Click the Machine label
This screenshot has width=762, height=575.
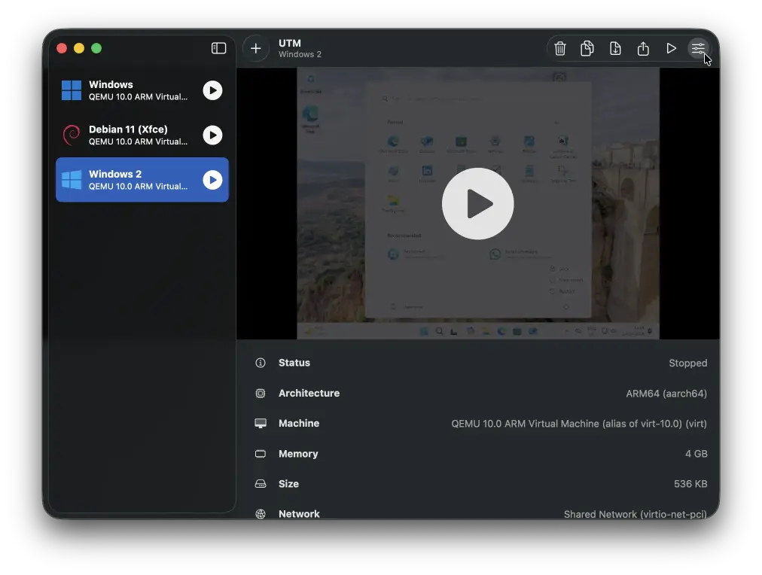point(299,424)
